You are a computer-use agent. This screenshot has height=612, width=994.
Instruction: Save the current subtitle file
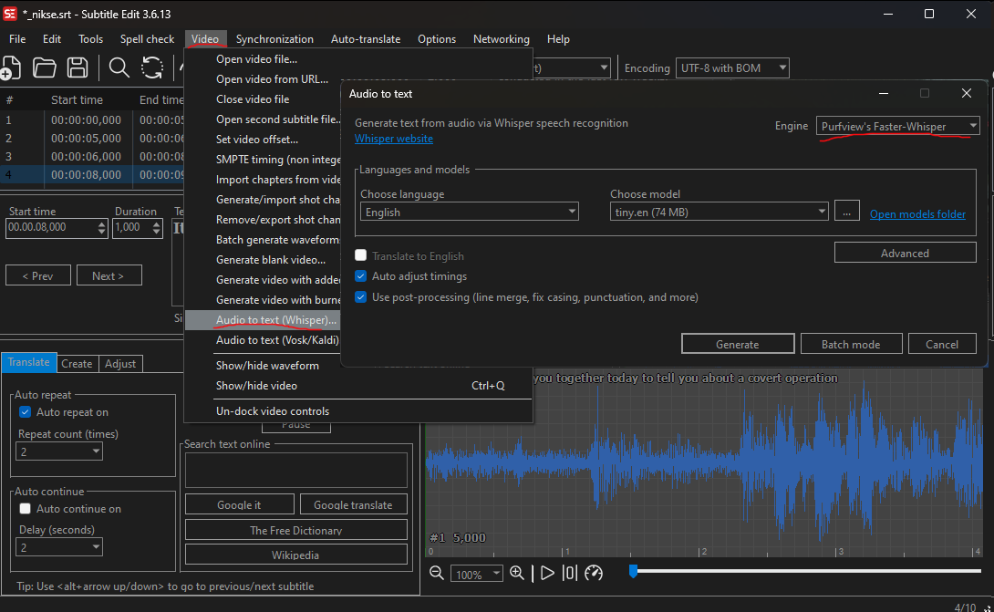click(x=78, y=67)
